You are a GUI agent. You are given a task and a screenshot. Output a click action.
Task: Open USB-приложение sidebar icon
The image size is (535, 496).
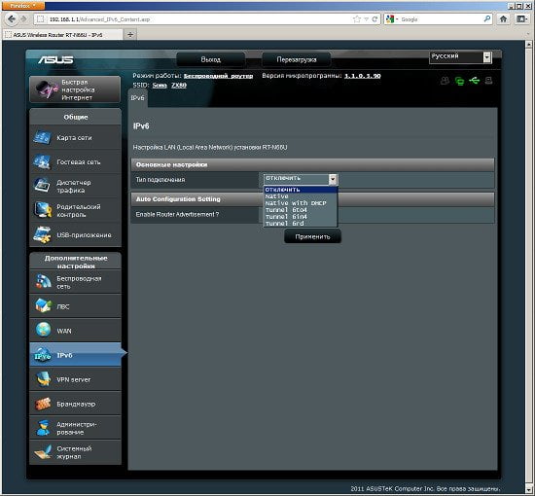click(42, 234)
